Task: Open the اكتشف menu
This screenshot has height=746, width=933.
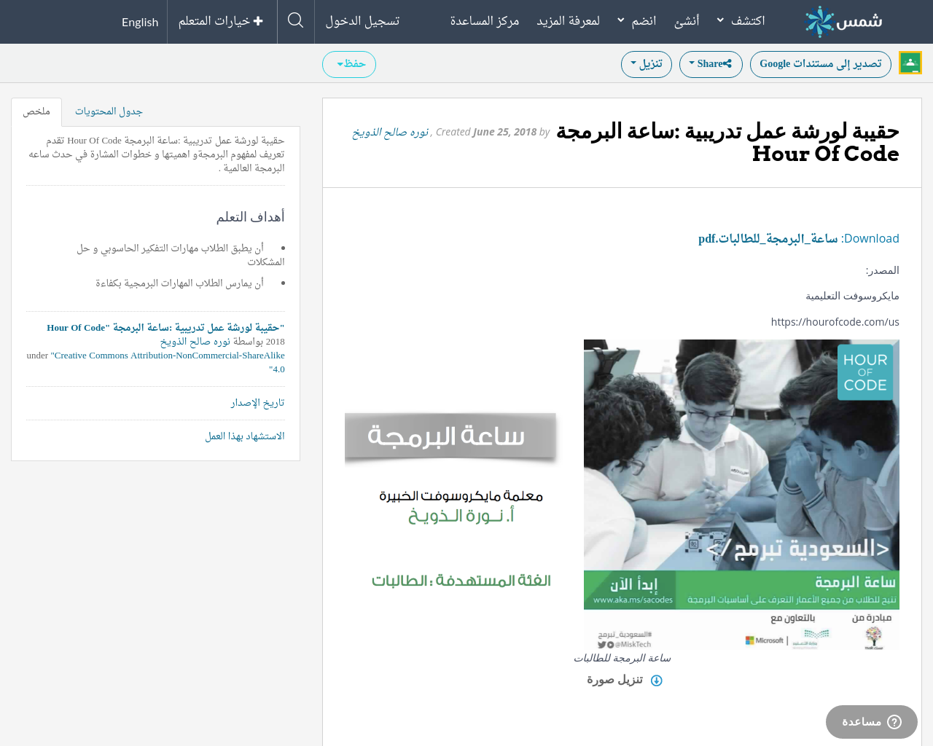Action: pos(741,21)
